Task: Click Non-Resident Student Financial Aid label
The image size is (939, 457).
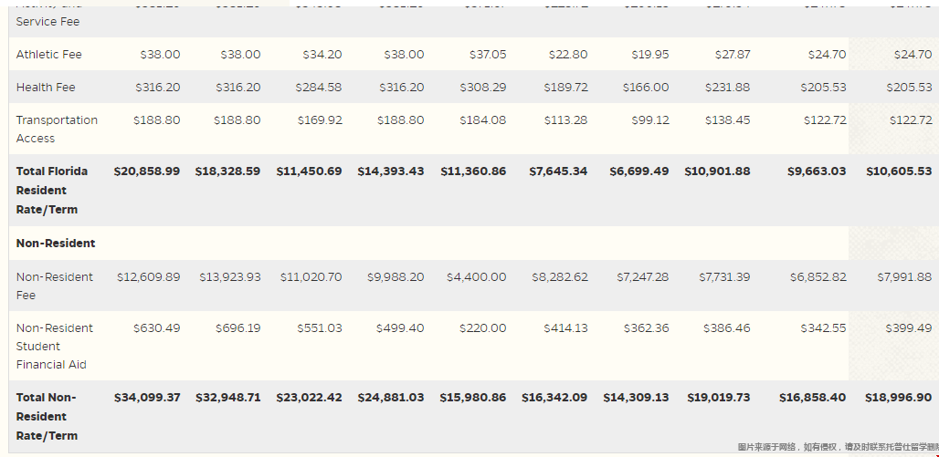Action: tap(55, 347)
